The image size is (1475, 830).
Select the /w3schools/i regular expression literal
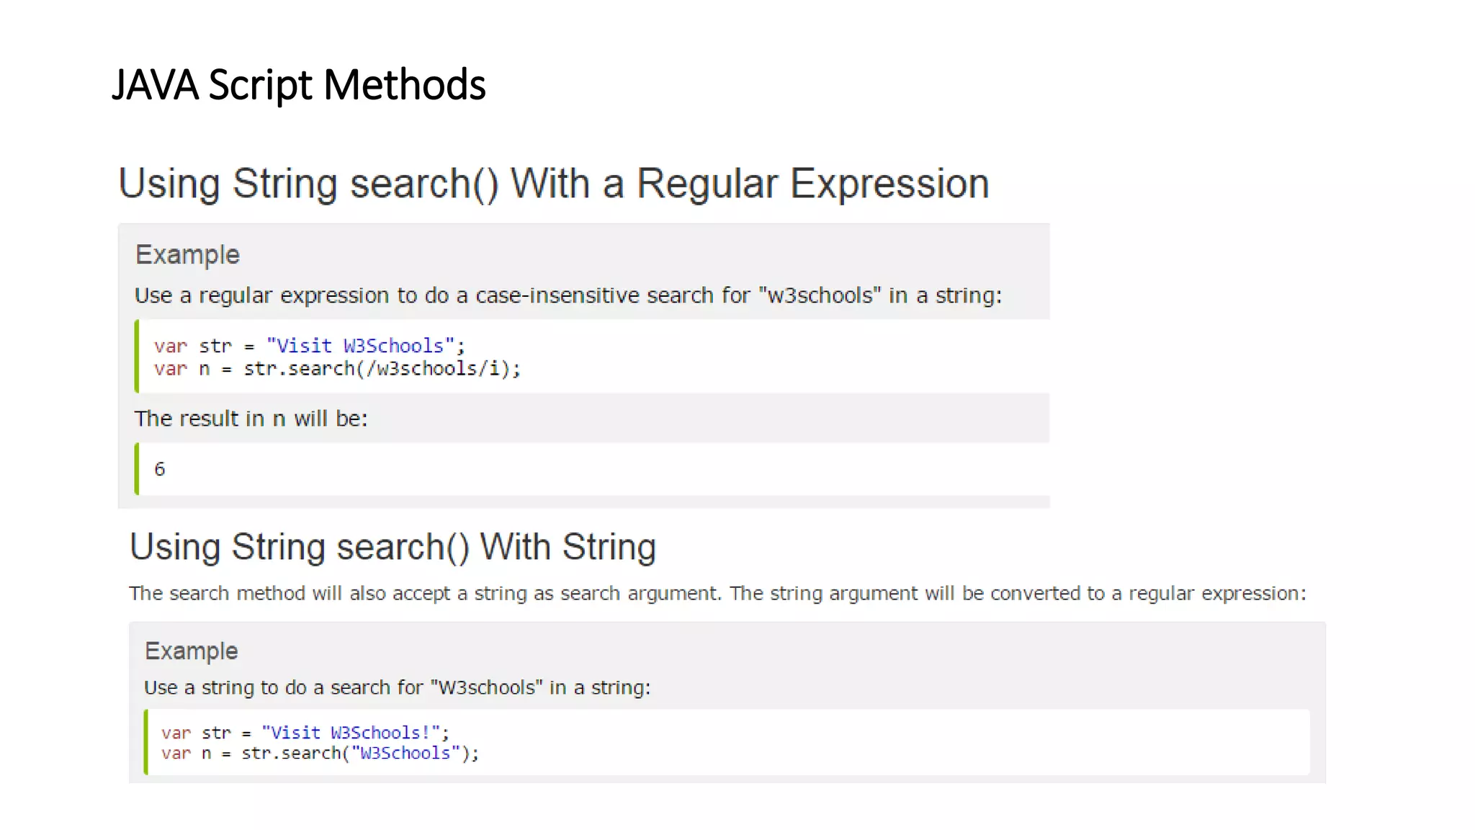point(434,369)
